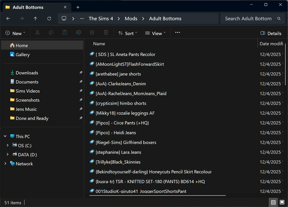Viewport: 288px width, 207px height.
Task: Expand the OS (C:) drive tree
Action: [x=7, y=145]
